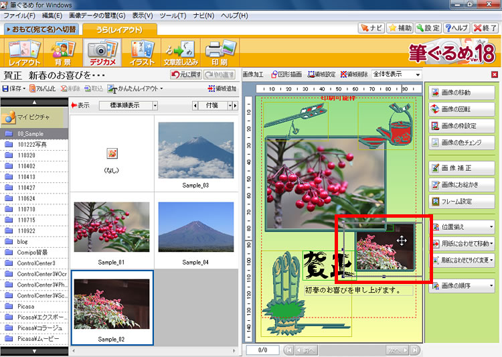
Task: Switch to おもて(宛て名)へ切替 tab
Action: pyautogui.click(x=41, y=29)
